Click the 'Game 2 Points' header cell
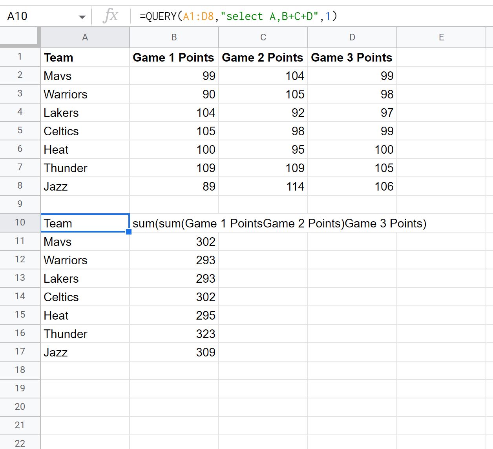 (263, 57)
